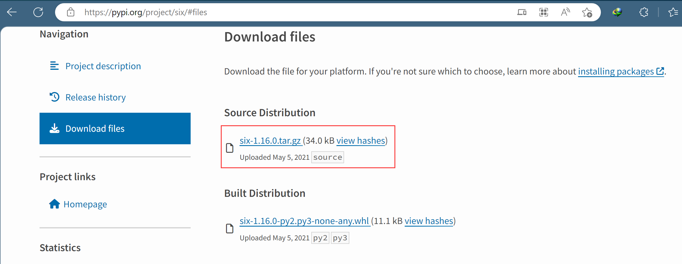
Task: Open the device/app sidebar icon in address bar
Action: (x=522, y=12)
